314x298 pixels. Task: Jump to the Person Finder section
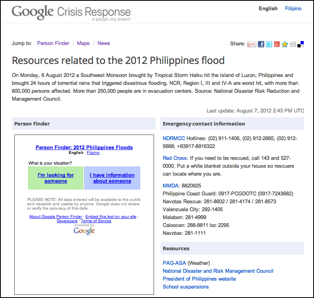(53, 43)
